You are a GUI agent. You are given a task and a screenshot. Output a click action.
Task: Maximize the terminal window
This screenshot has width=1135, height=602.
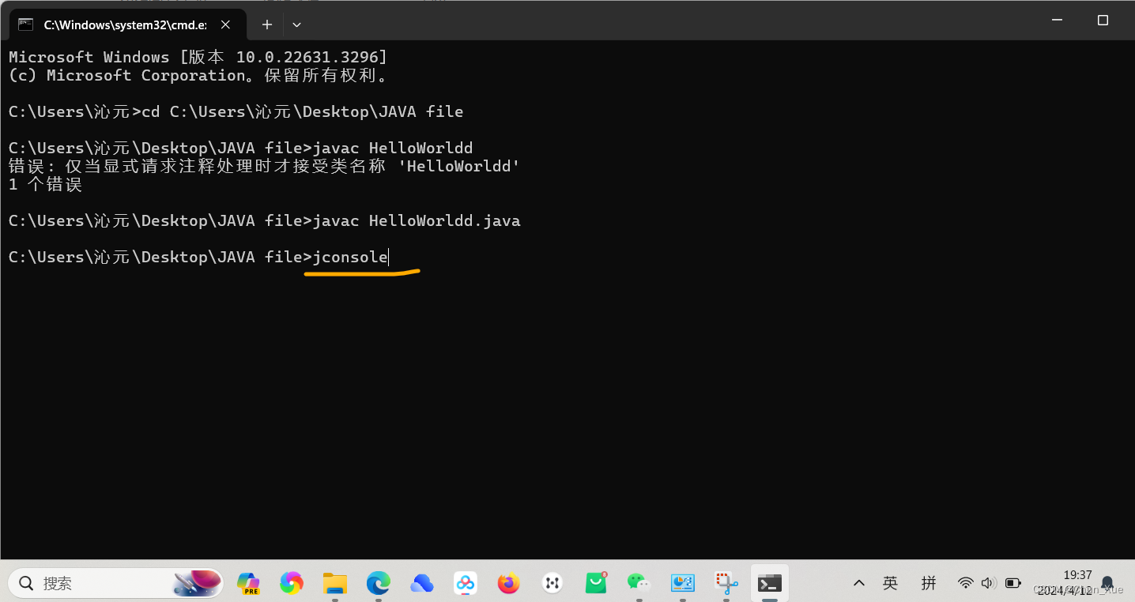(x=1103, y=21)
